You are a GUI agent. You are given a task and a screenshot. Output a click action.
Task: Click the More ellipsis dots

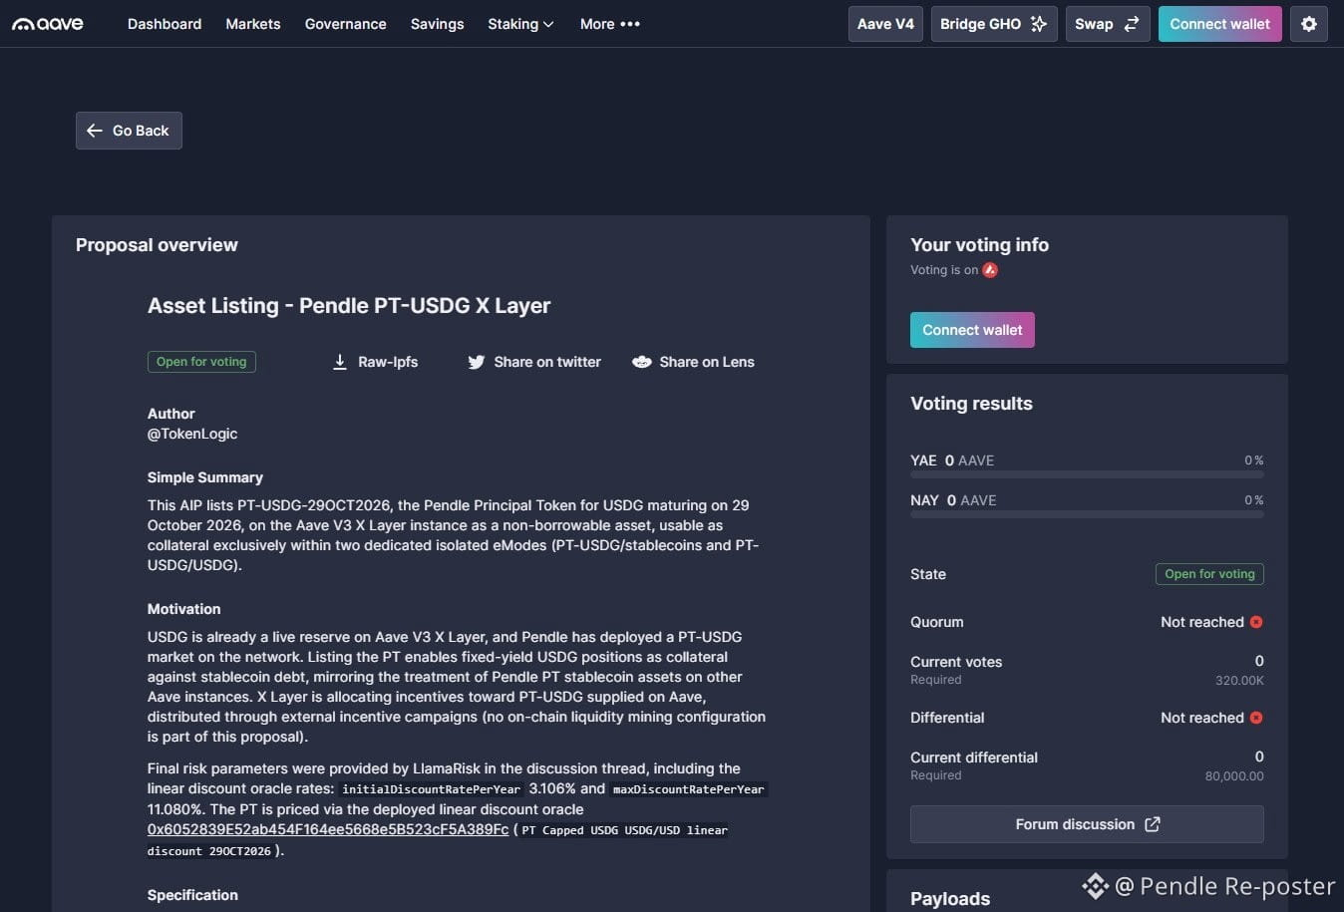630,24
